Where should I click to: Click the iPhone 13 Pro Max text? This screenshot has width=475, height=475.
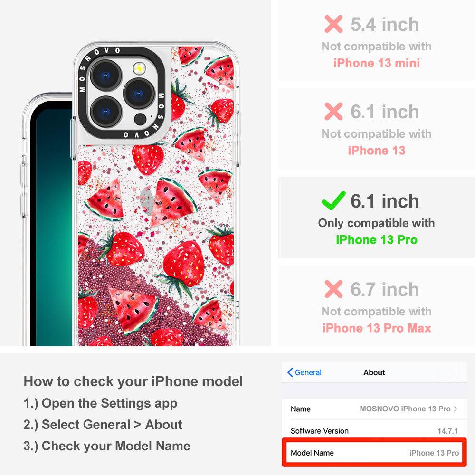[x=377, y=328]
